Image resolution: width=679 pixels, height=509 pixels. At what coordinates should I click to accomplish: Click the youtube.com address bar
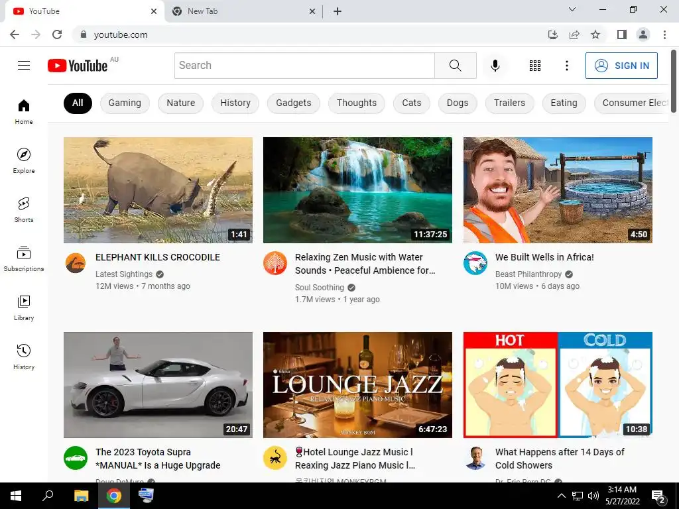coord(308,34)
